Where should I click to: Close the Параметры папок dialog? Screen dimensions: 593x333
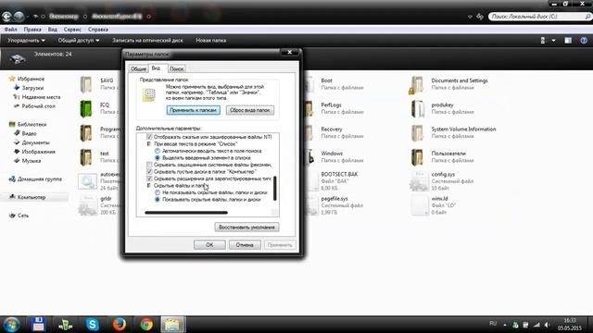point(290,53)
